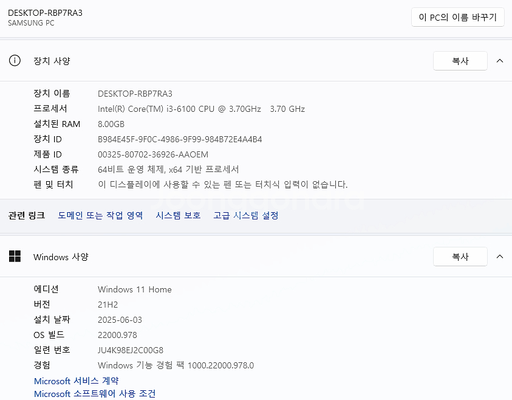512x400 pixels.
Task: Open the Microsoft 서비스 계약 link
Action: pos(76,381)
